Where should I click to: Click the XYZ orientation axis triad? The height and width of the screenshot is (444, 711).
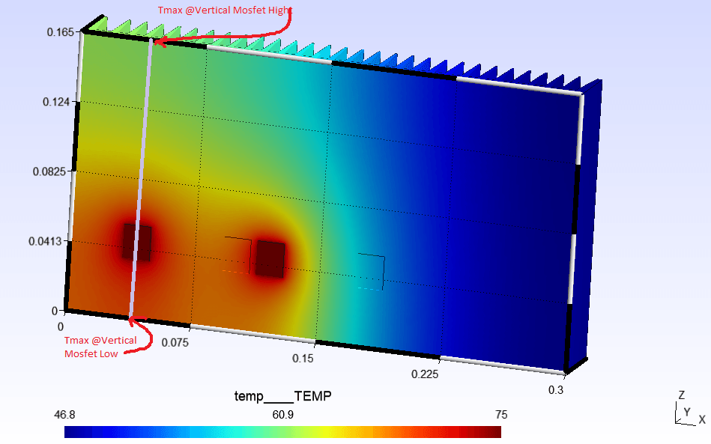point(690,410)
